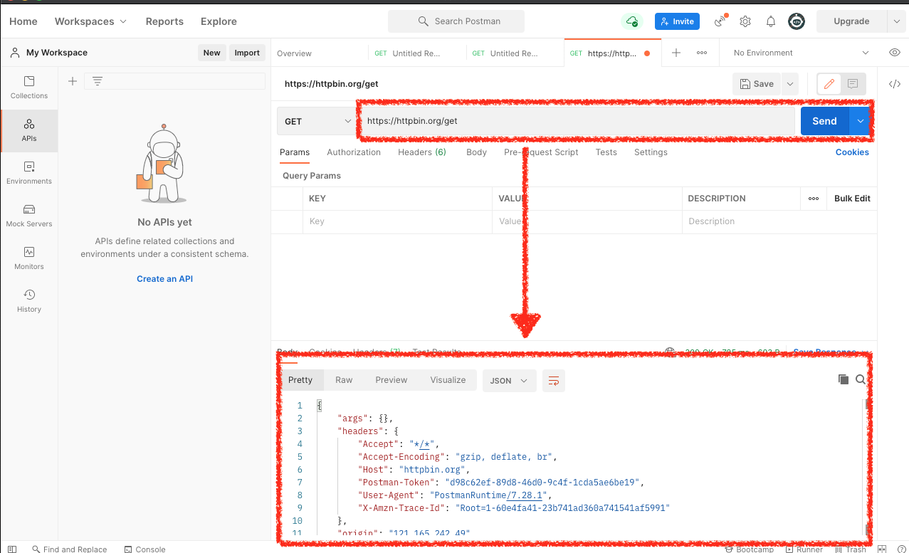
Task: Click the Create an API link
Action: (x=164, y=279)
